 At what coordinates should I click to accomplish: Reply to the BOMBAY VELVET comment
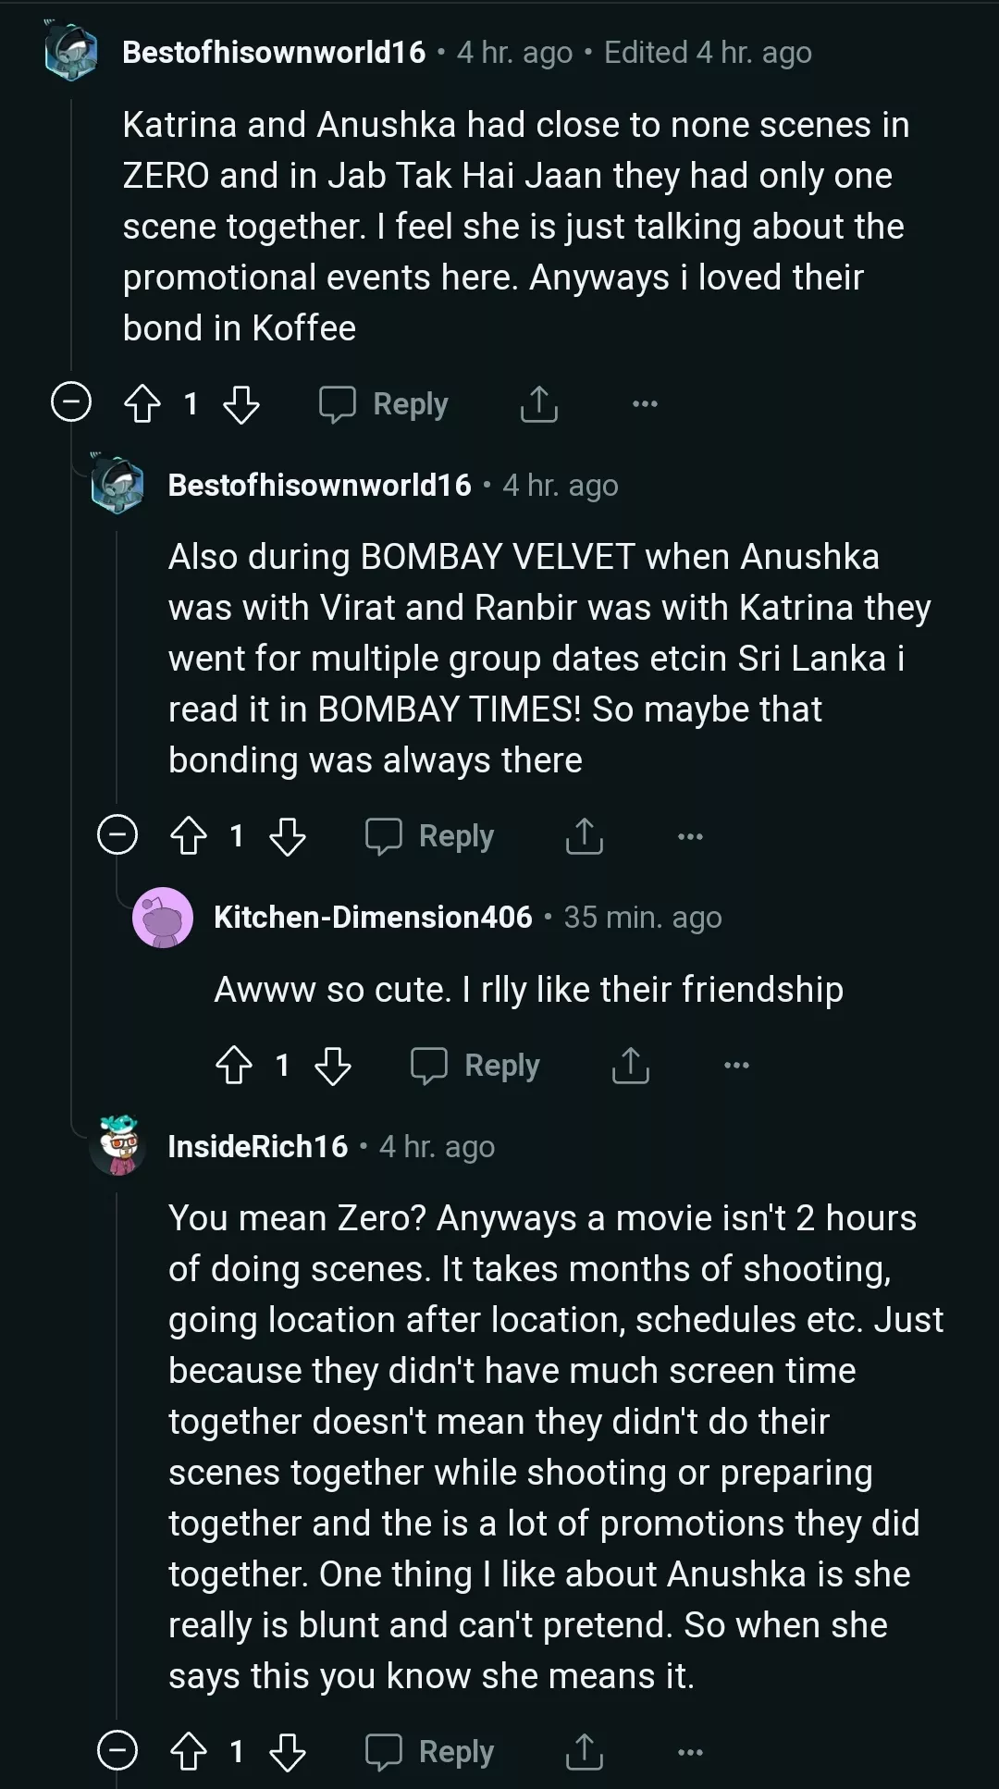(x=430, y=836)
